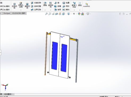131x97 pixels.
Task: Click the 包覆 wrap feature
Action: coord(66,3)
